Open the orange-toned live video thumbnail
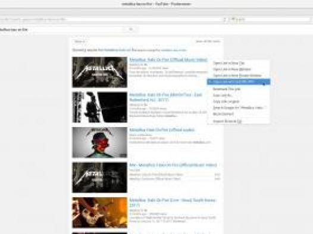The width and height of the screenshot is (313, 234). [99, 213]
